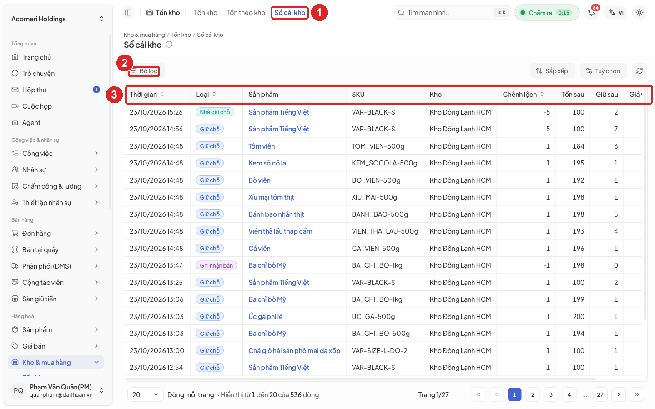The image size is (655, 409).
Task: Sort by Loại column
Action: [x=206, y=95]
